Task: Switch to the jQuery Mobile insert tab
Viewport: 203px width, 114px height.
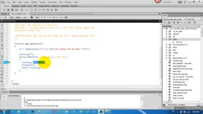Action: coord(44,6)
